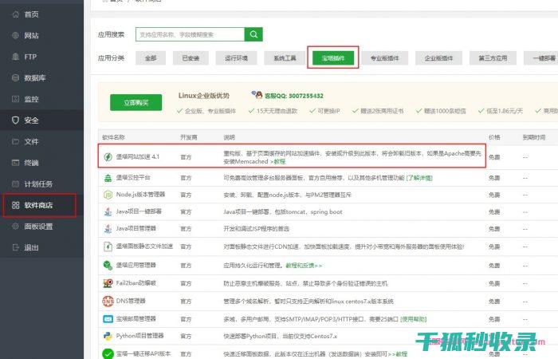Click the 堡塔网站加速 lightning icon
The image size is (558, 359).
point(108,156)
